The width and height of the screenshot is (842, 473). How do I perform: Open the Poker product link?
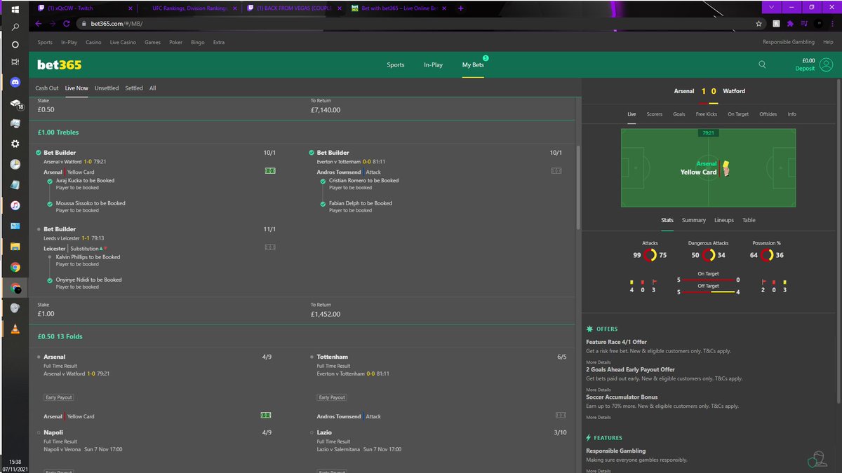tap(175, 42)
